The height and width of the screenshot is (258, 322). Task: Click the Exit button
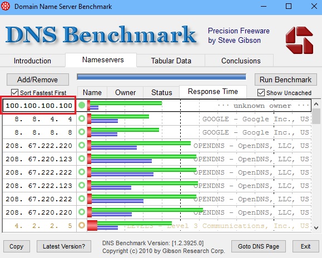tap(305, 246)
